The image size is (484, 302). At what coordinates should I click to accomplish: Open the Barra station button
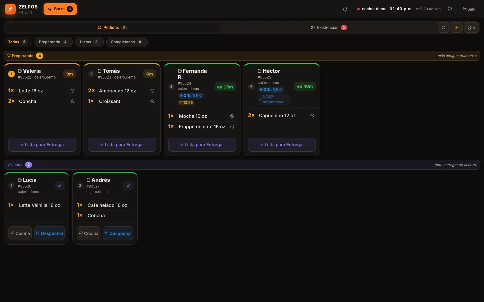pos(60,9)
